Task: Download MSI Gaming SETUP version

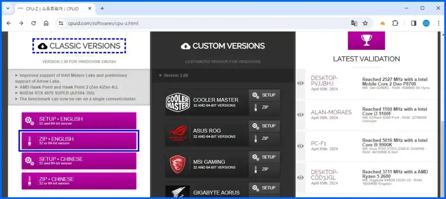Action: pos(264,157)
